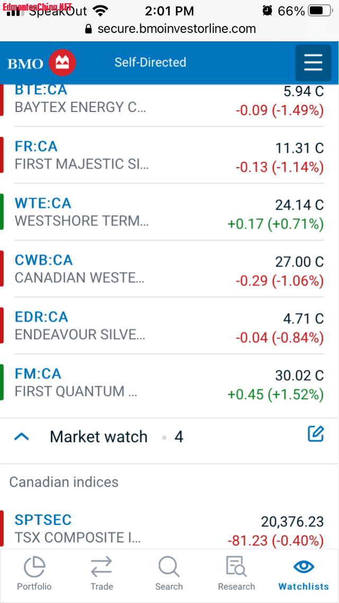The image size is (339, 603).
Task: Tap the Trade arrows icon
Action: click(x=102, y=567)
